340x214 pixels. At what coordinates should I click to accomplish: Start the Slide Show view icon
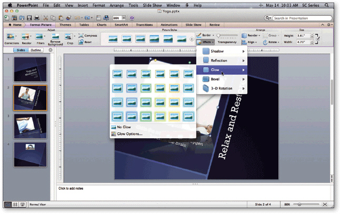pos(22,204)
